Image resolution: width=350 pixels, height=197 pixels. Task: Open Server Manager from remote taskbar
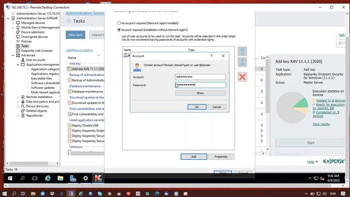tap(73, 178)
